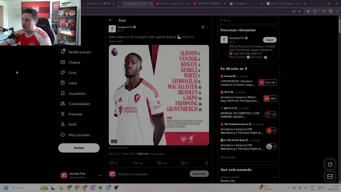Viewport: 341px width, 192px height.
Task: Open Listas in the sidebar
Action: [x=69, y=83]
